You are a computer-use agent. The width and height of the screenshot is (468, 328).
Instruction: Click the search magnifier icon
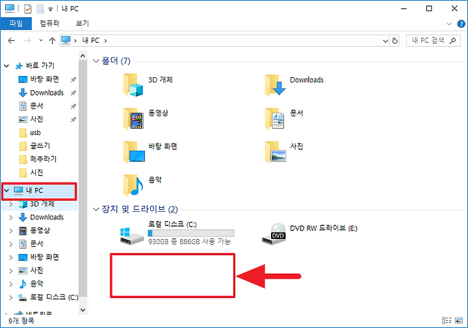tap(452, 40)
